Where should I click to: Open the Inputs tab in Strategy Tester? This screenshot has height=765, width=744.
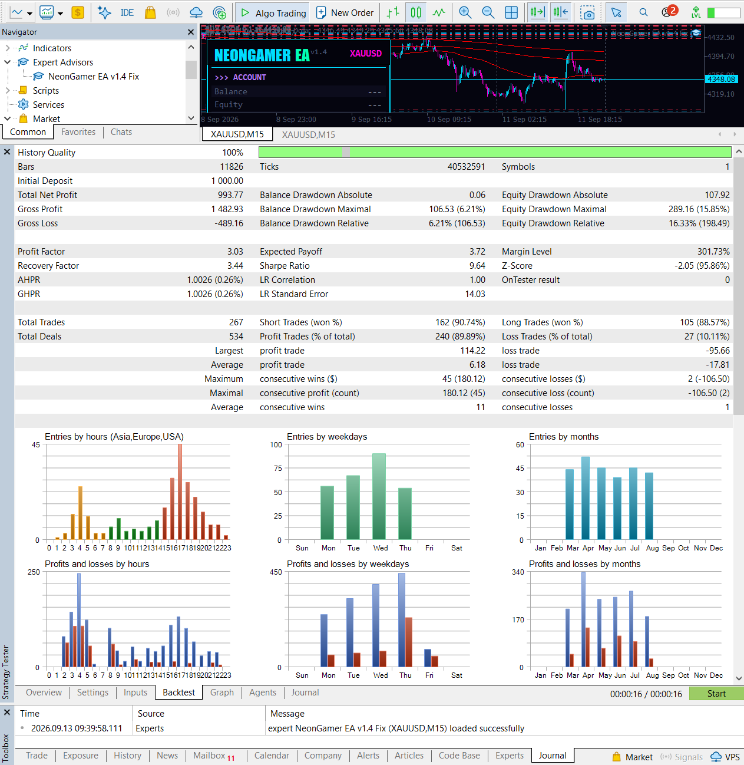(135, 693)
